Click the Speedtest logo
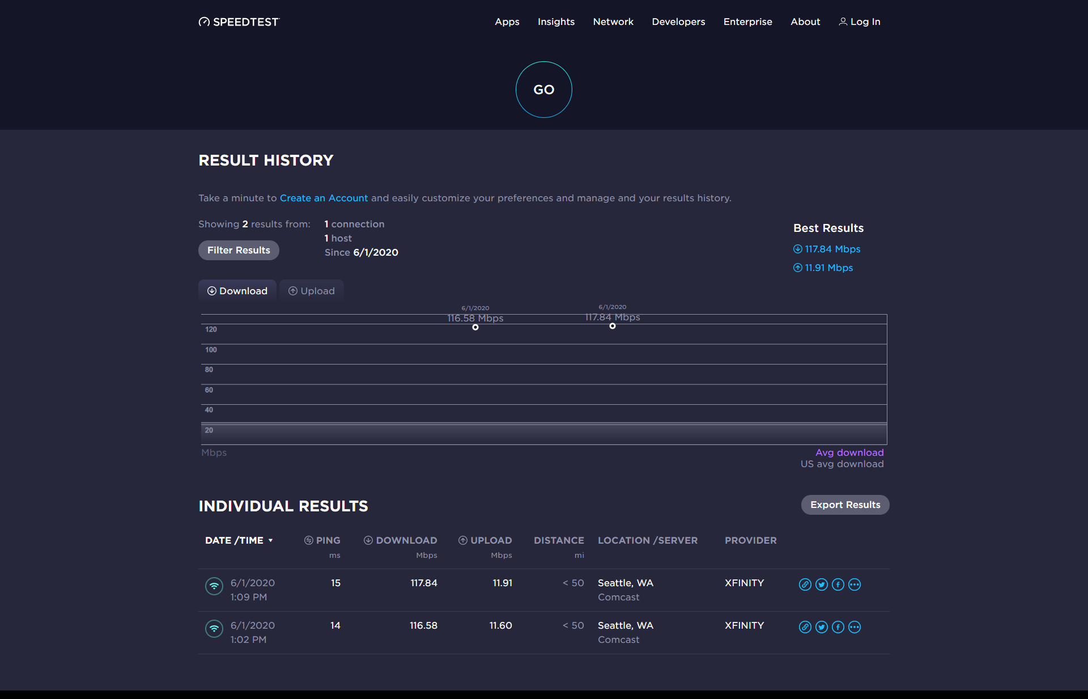The image size is (1088, 699). point(239,22)
